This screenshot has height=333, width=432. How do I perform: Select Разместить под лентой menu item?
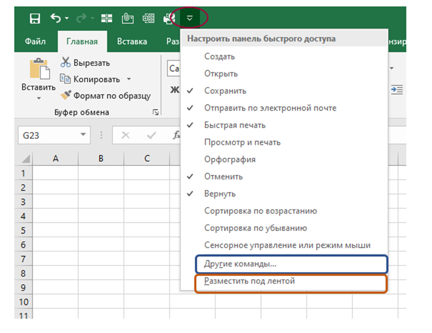tap(291, 283)
